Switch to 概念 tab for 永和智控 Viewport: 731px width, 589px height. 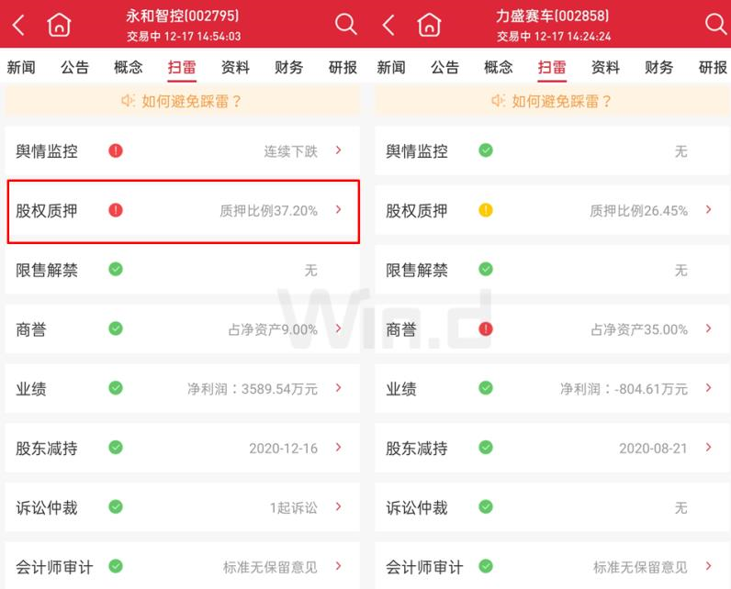pyautogui.click(x=129, y=68)
